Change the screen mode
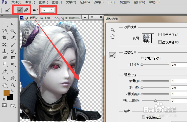This screenshot has width=187, height=122. click(x=13, y=105)
